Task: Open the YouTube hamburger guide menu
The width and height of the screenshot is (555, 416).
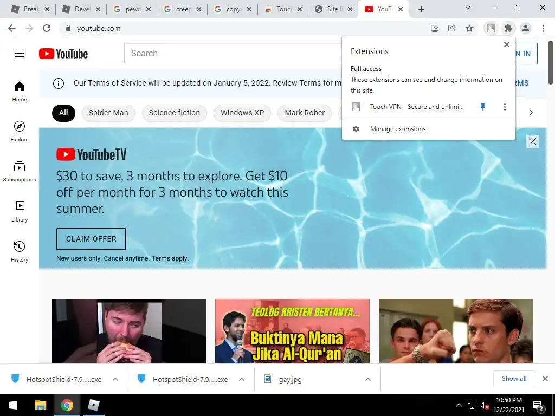Action: click(20, 54)
